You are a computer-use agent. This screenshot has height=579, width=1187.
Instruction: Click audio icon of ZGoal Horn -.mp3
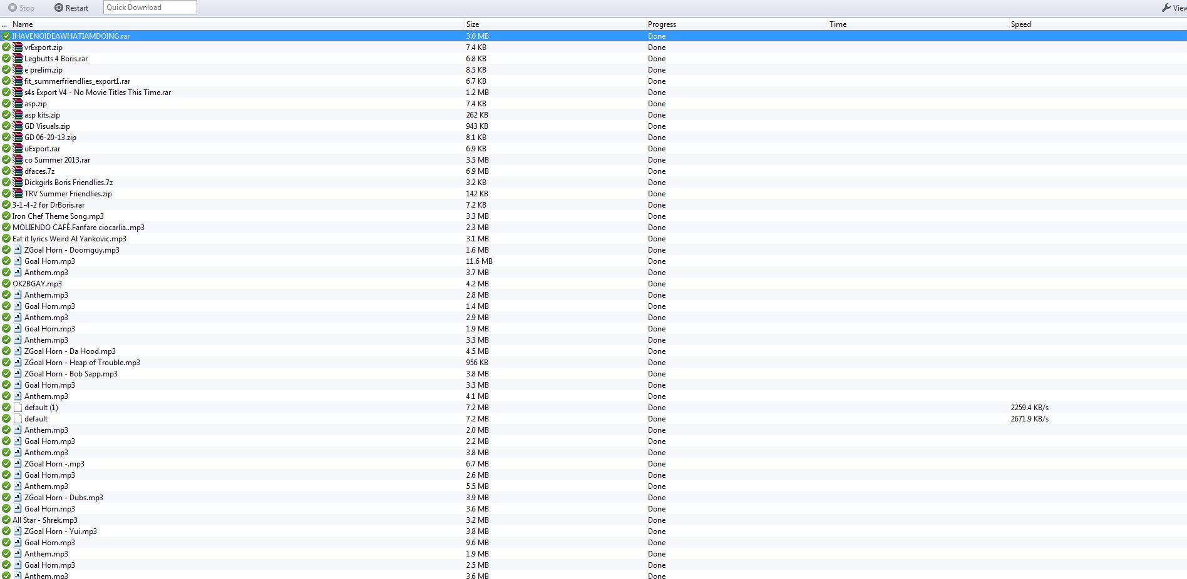(x=18, y=464)
